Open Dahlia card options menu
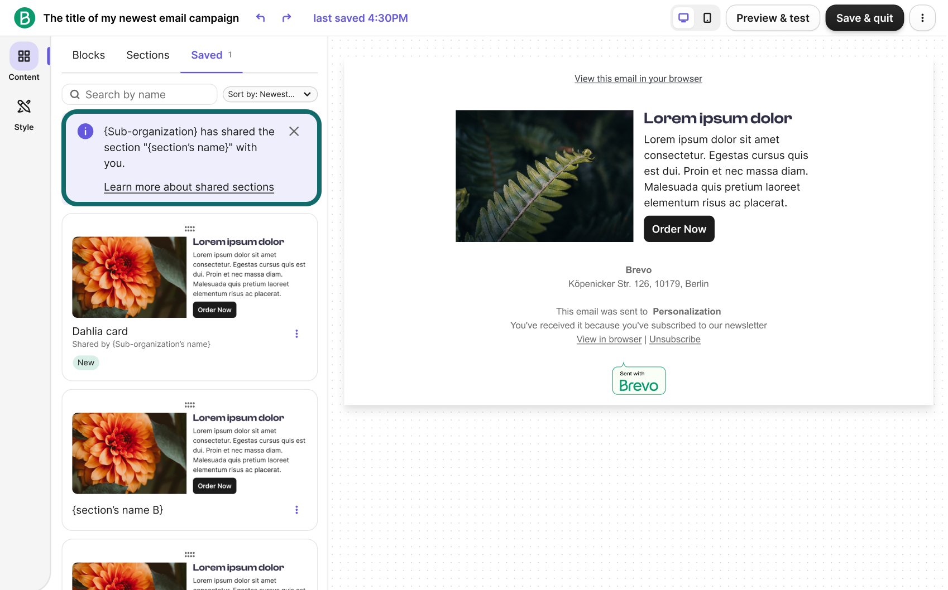 pyautogui.click(x=296, y=333)
